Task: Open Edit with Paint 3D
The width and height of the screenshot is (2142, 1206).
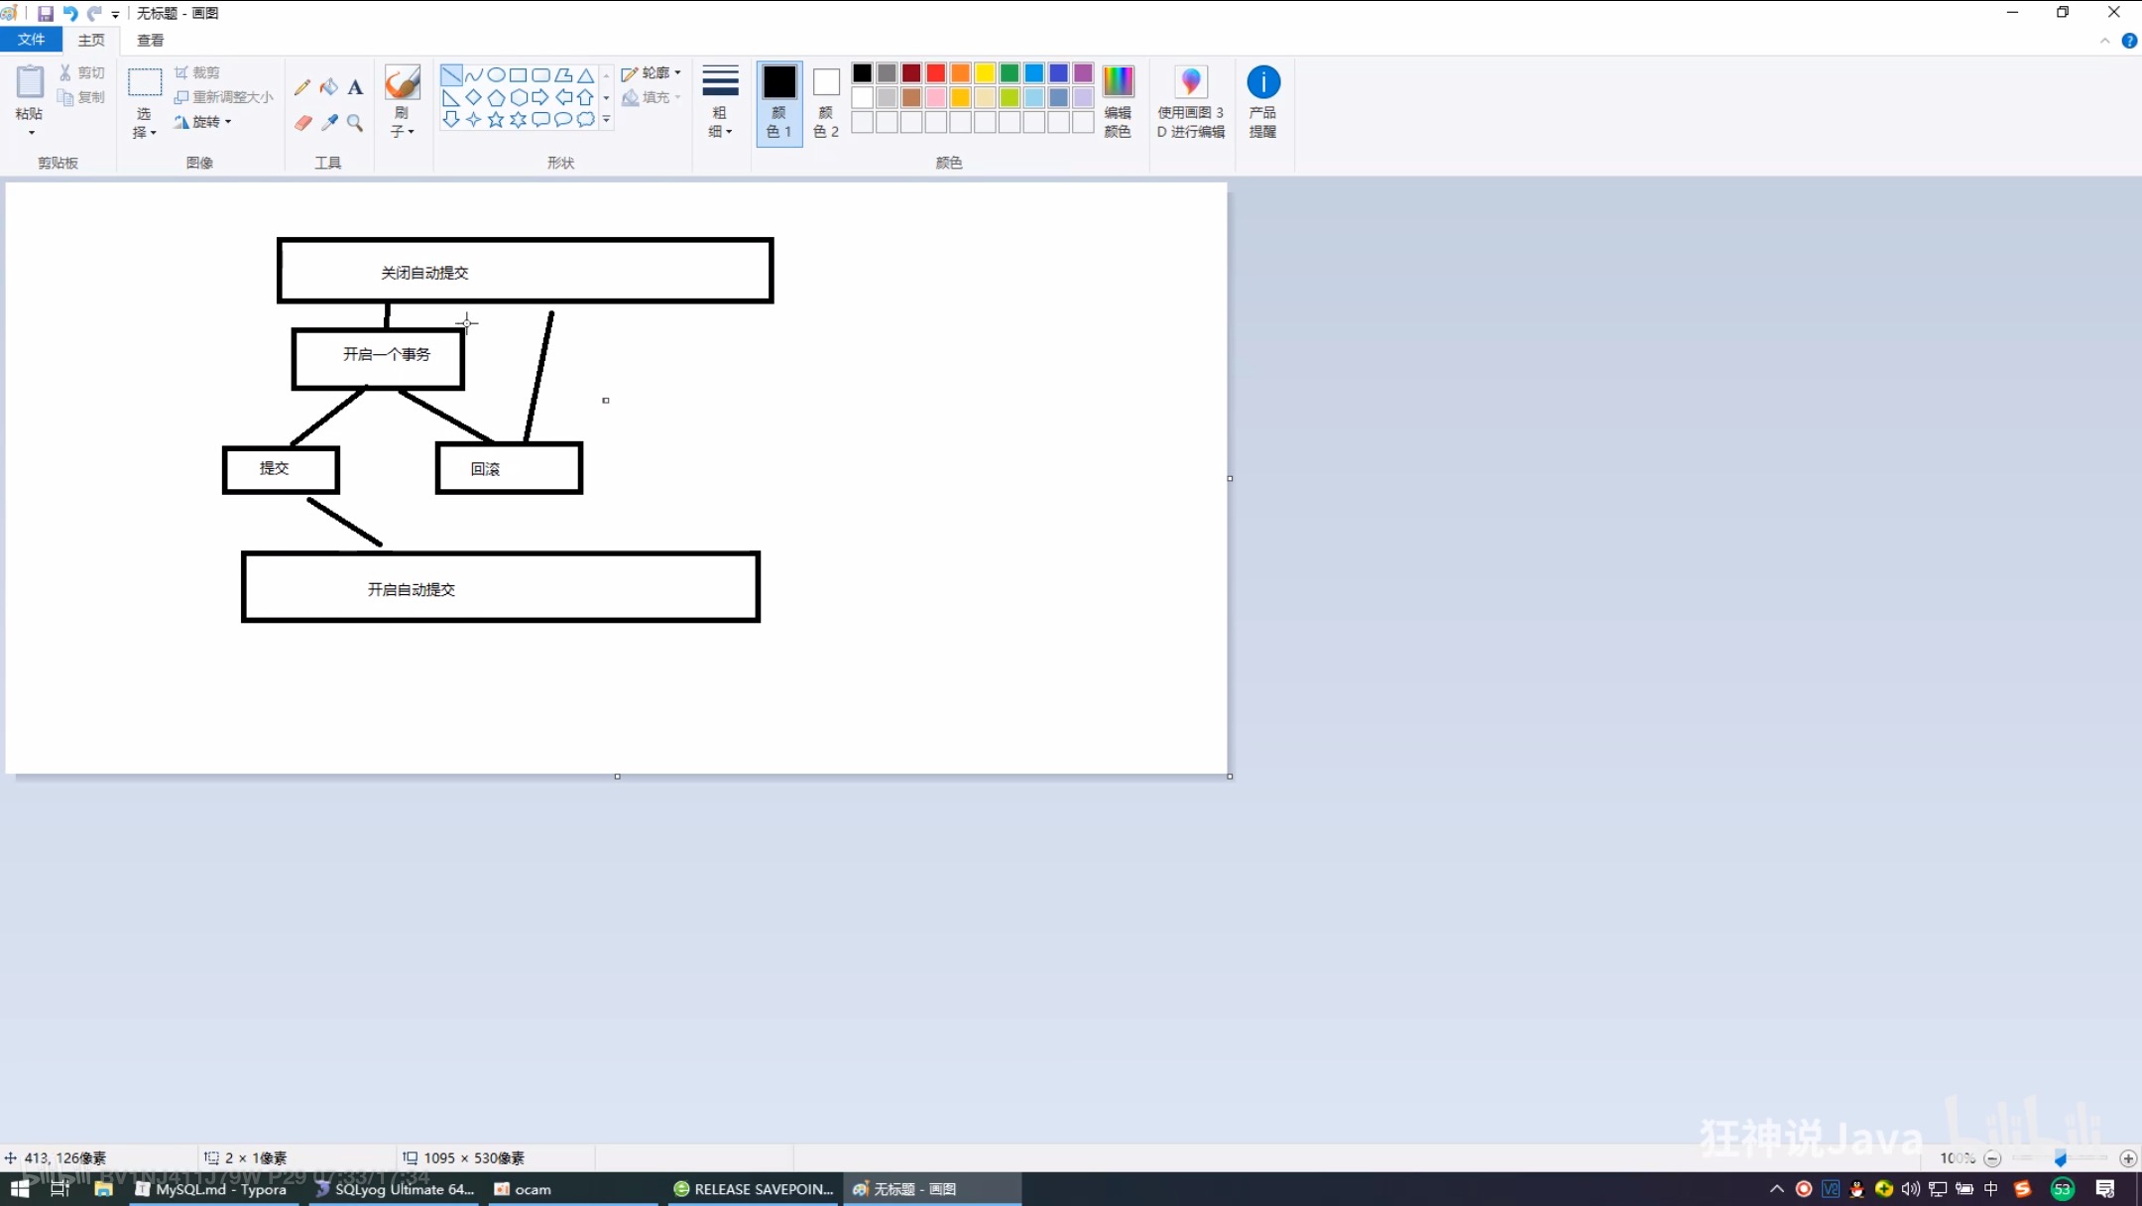Action: [1190, 101]
